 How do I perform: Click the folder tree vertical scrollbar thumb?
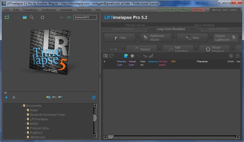pos(95,118)
